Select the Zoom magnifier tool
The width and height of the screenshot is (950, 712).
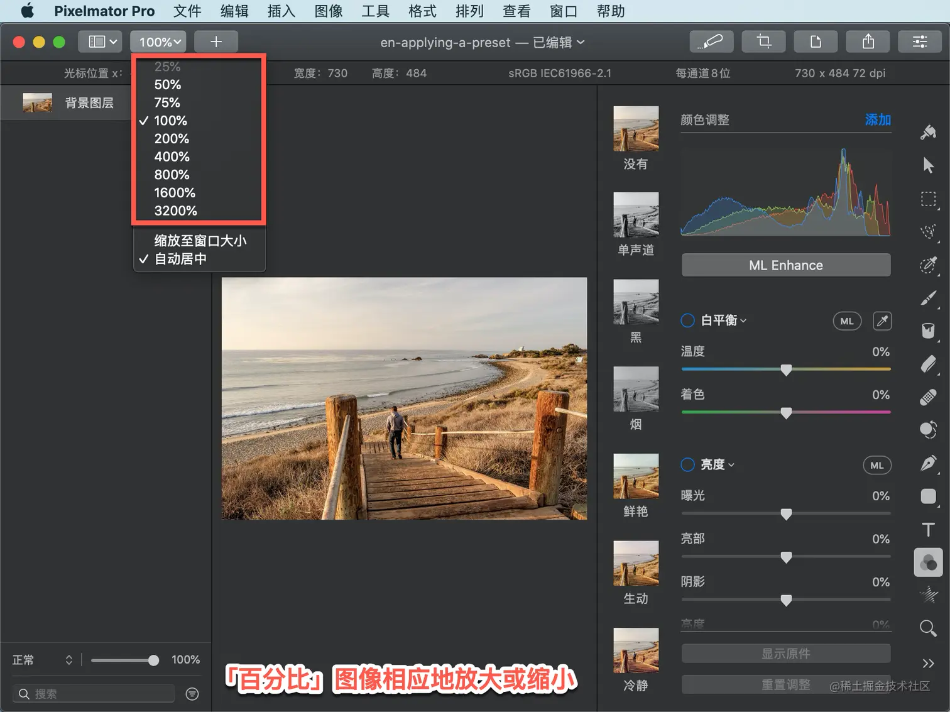pos(928,628)
